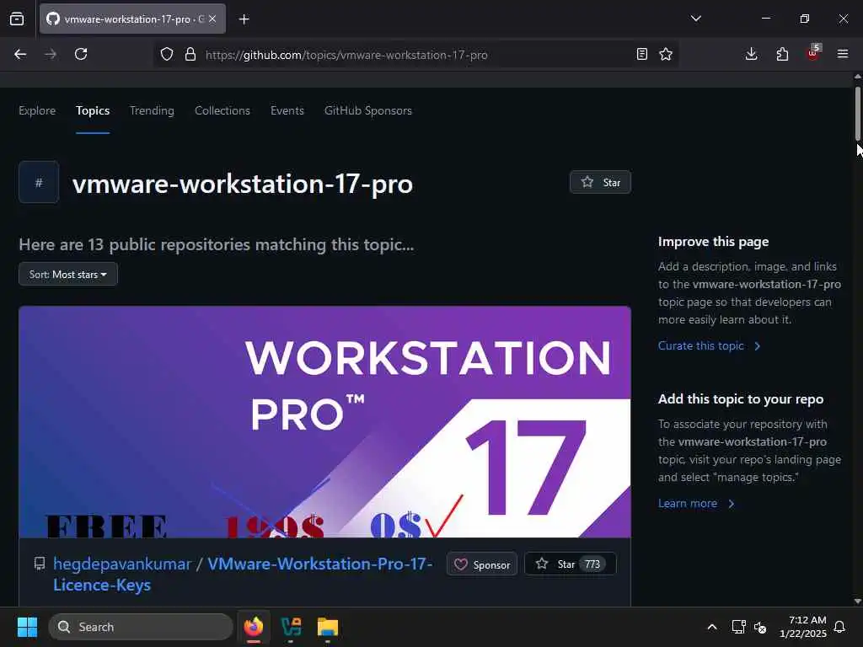Click the page vertical scrollbar thumb
The width and height of the screenshot is (863, 647).
pos(857,114)
